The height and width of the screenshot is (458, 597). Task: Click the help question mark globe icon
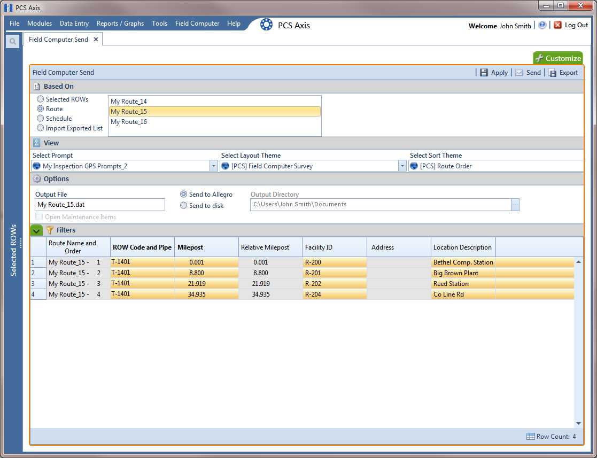542,25
